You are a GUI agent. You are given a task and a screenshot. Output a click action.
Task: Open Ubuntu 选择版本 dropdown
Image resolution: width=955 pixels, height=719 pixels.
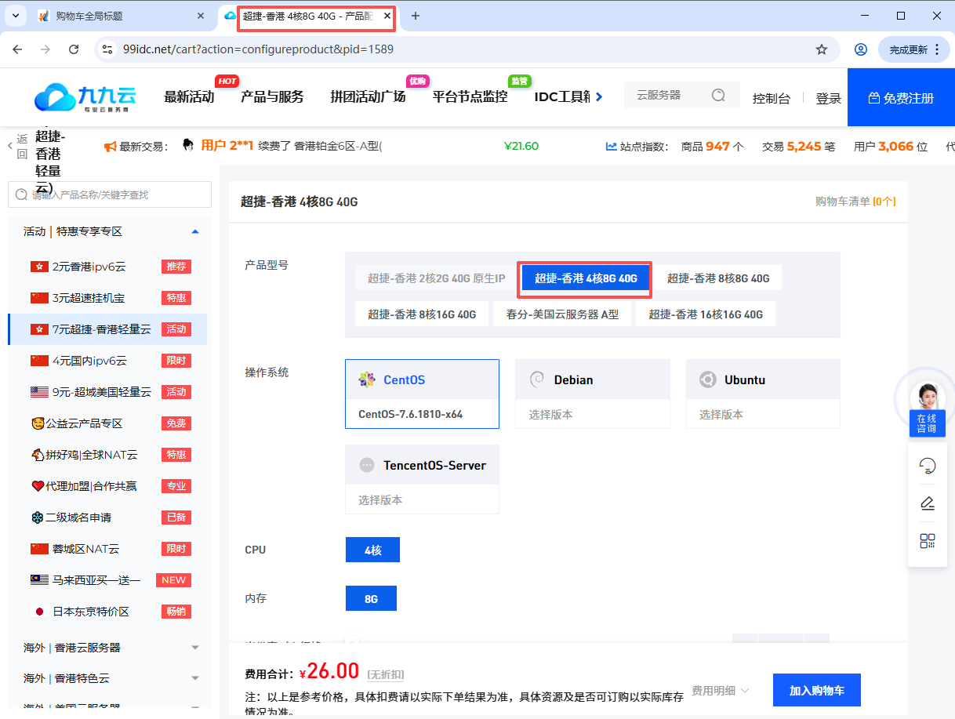tap(763, 414)
